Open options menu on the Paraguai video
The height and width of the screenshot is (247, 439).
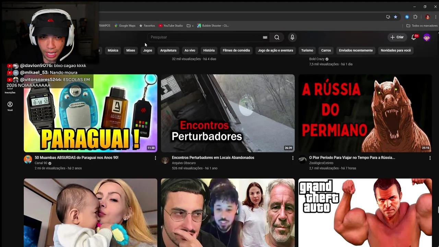pyautogui.click(x=155, y=158)
